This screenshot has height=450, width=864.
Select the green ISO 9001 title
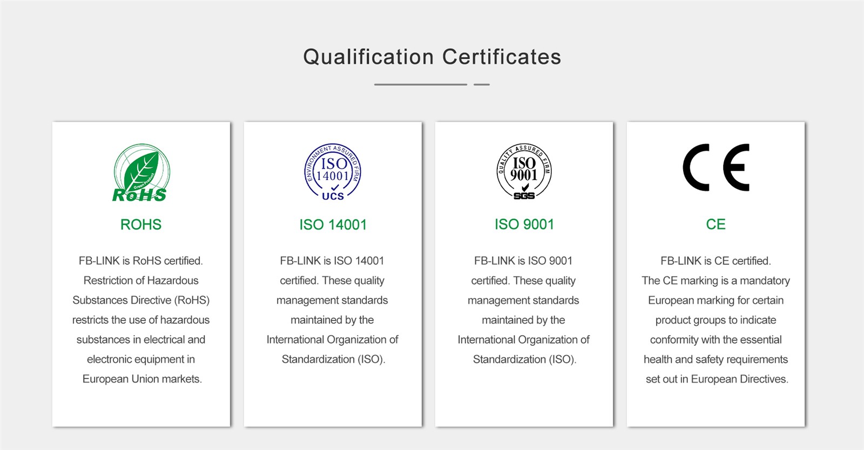click(524, 224)
